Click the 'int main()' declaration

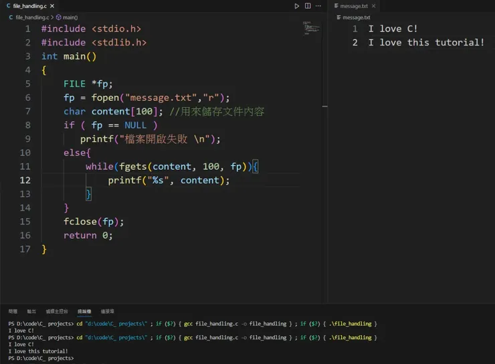[x=69, y=56]
